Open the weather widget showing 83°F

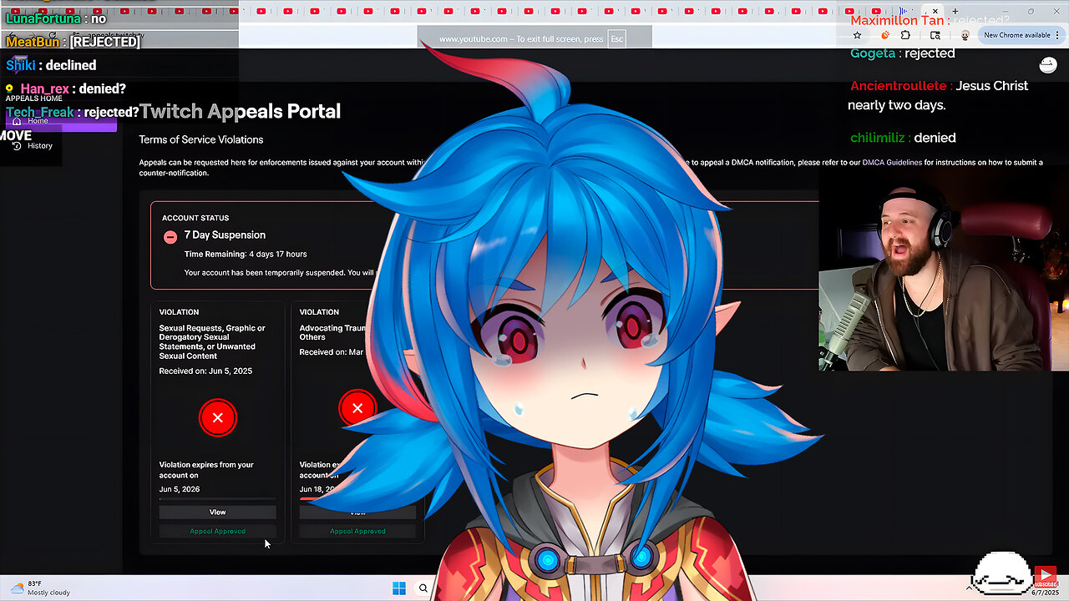click(40, 588)
